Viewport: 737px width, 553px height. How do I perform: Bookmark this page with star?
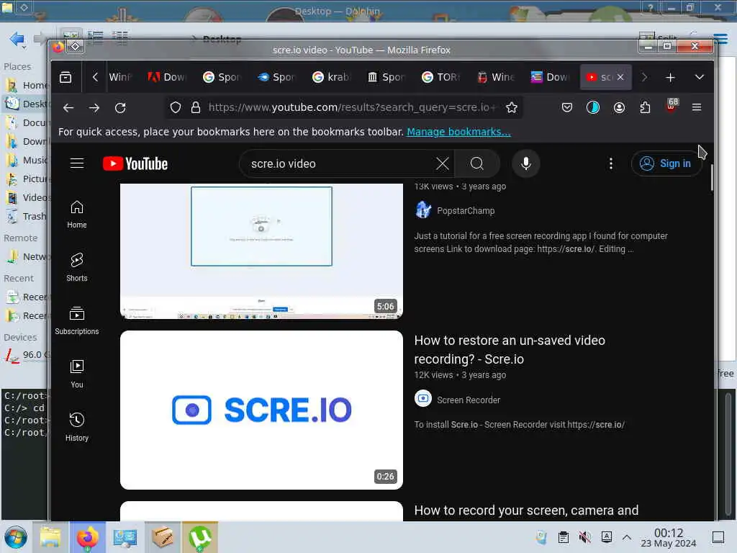pos(512,108)
